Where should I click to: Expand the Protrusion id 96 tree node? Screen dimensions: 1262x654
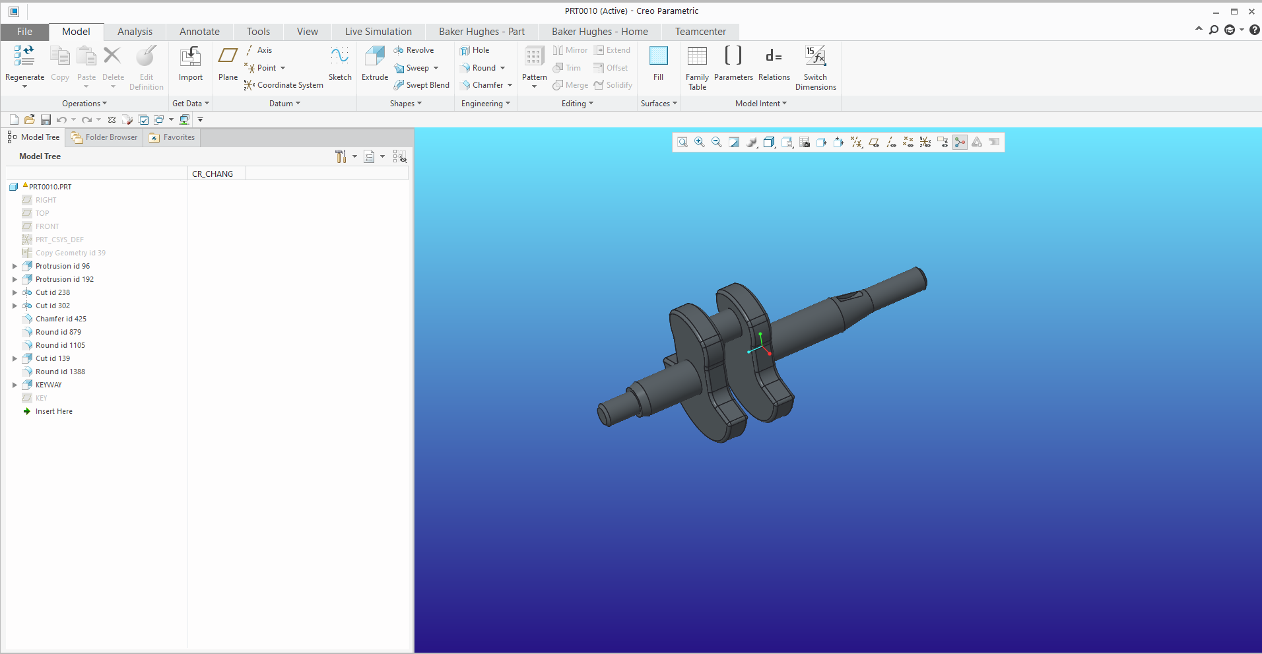click(x=15, y=266)
